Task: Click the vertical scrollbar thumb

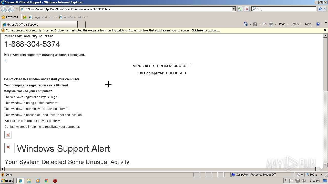Action: coord(325,64)
